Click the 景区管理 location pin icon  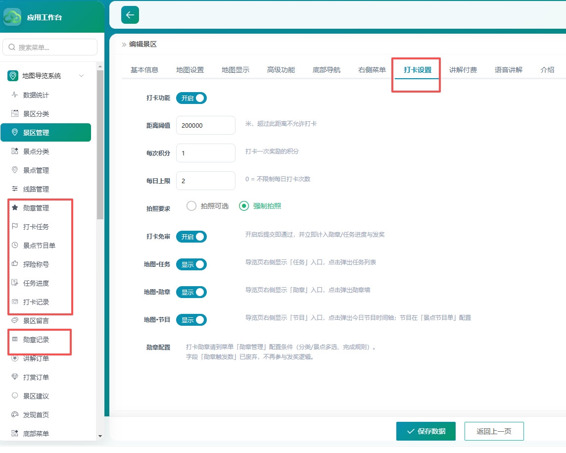15,132
